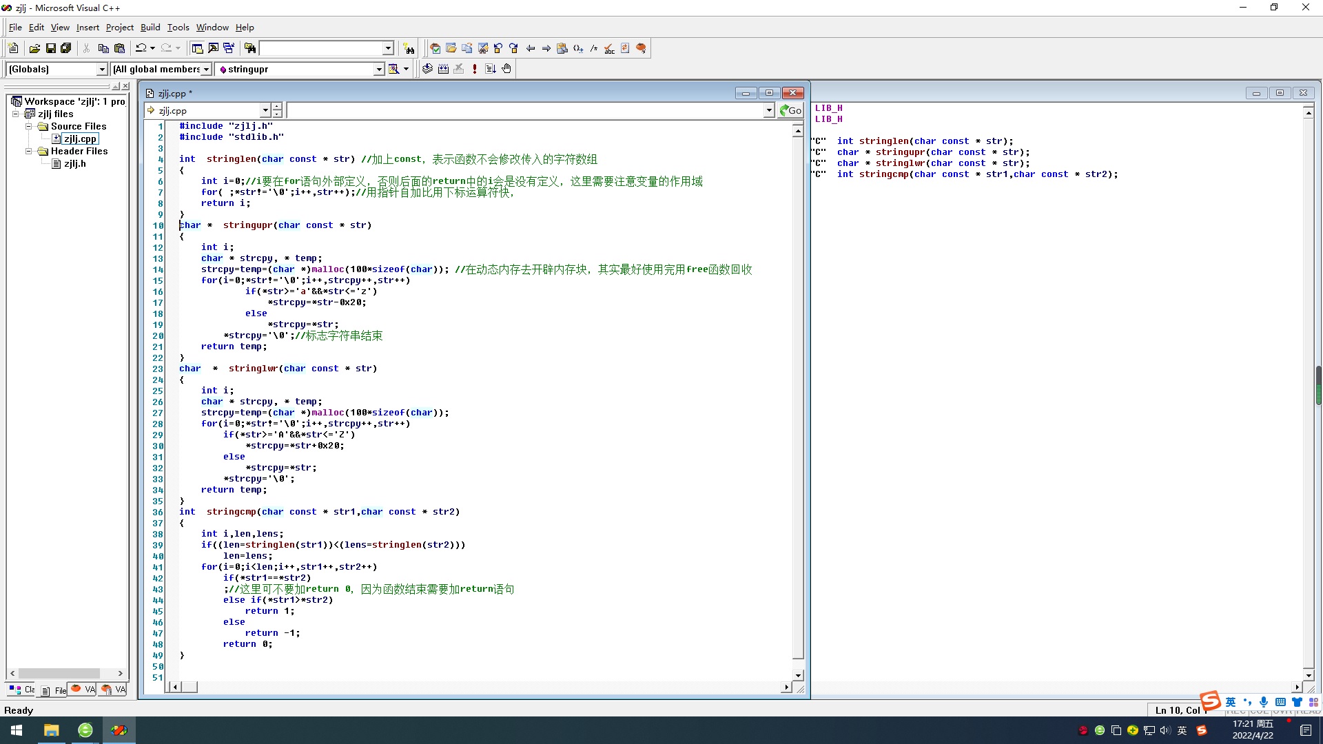This screenshot has height=744, width=1323.
Task: Open Windows Start menu
Action: click(x=17, y=730)
